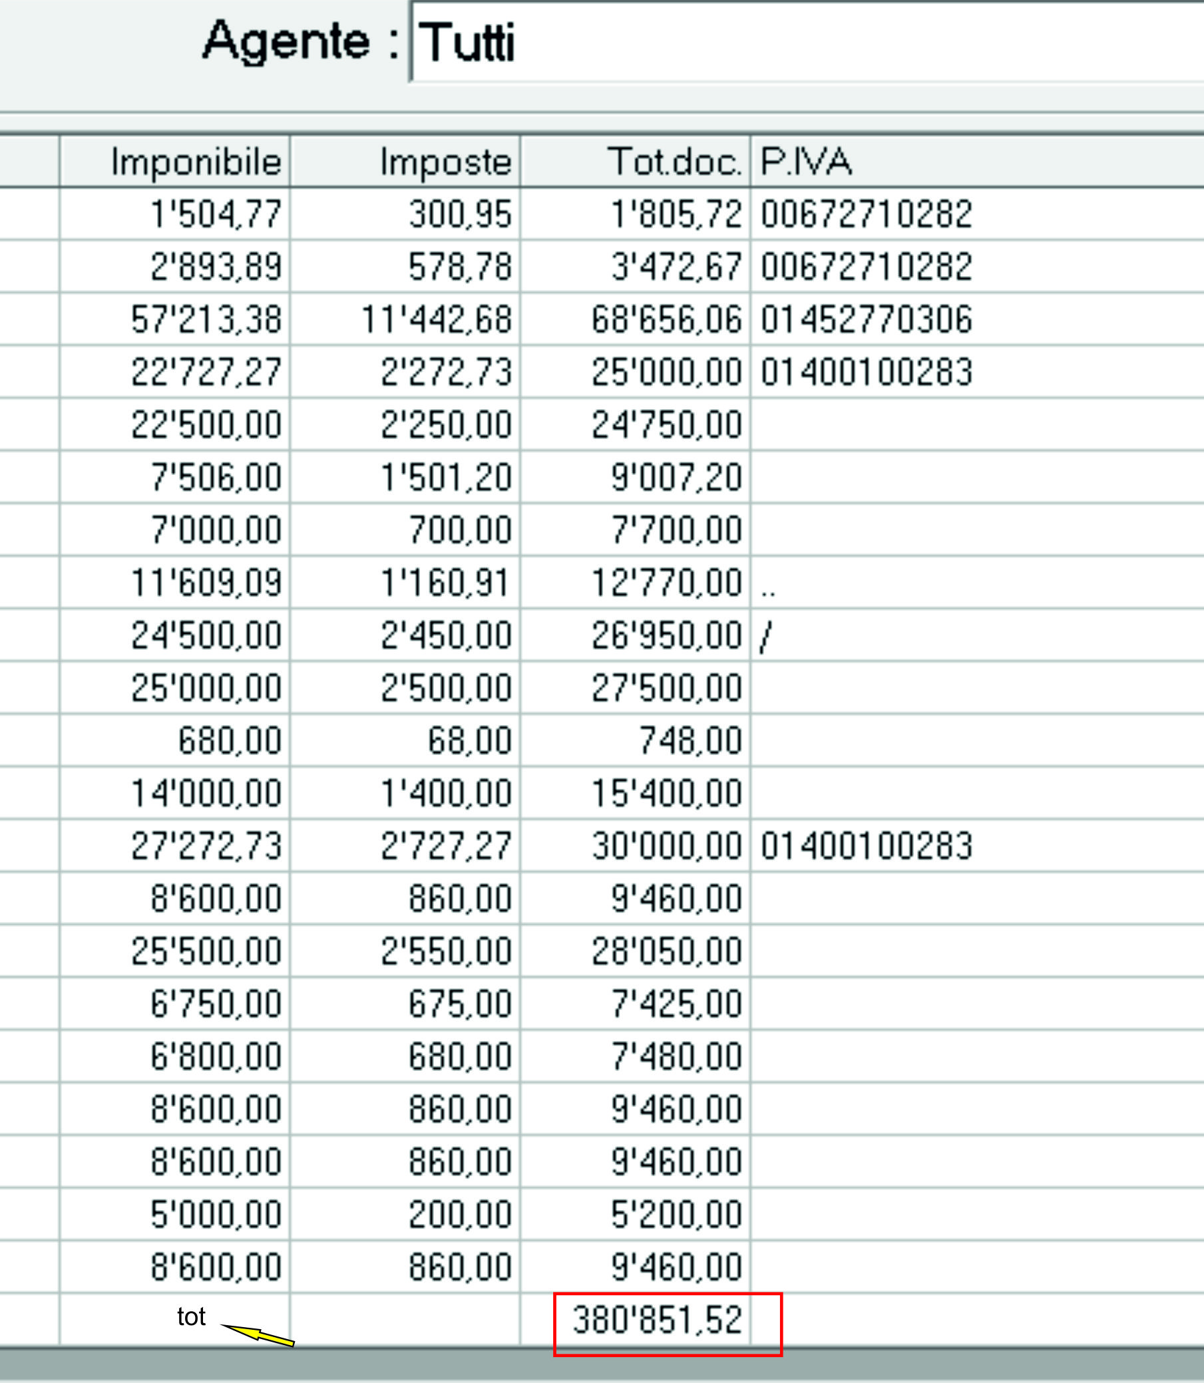Select the Tot.doc. cell 748,00
The image size is (1204, 1383).
tap(690, 740)
